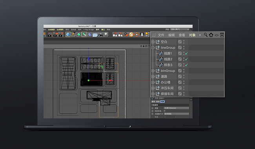
Task: Select the 线路2 spline object
Action: 168,59
